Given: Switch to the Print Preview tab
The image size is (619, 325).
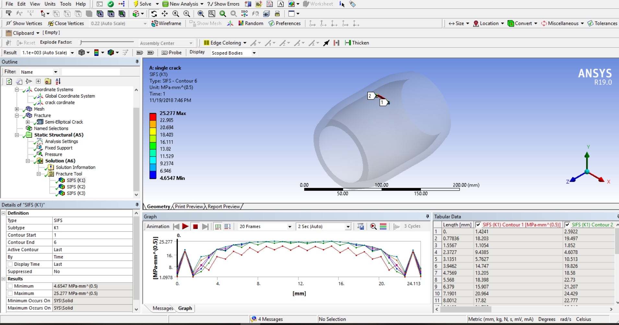Looking at the screenshot, I should click(189, 206).
